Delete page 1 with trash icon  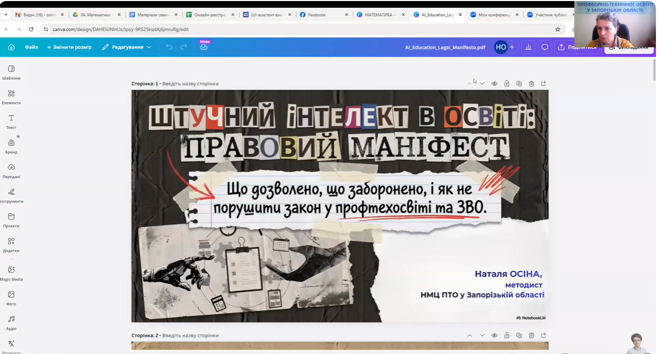tap(532, 83)
